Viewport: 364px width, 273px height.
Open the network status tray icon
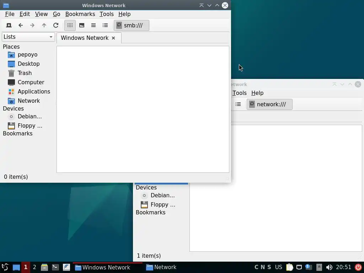click(299, 267)
